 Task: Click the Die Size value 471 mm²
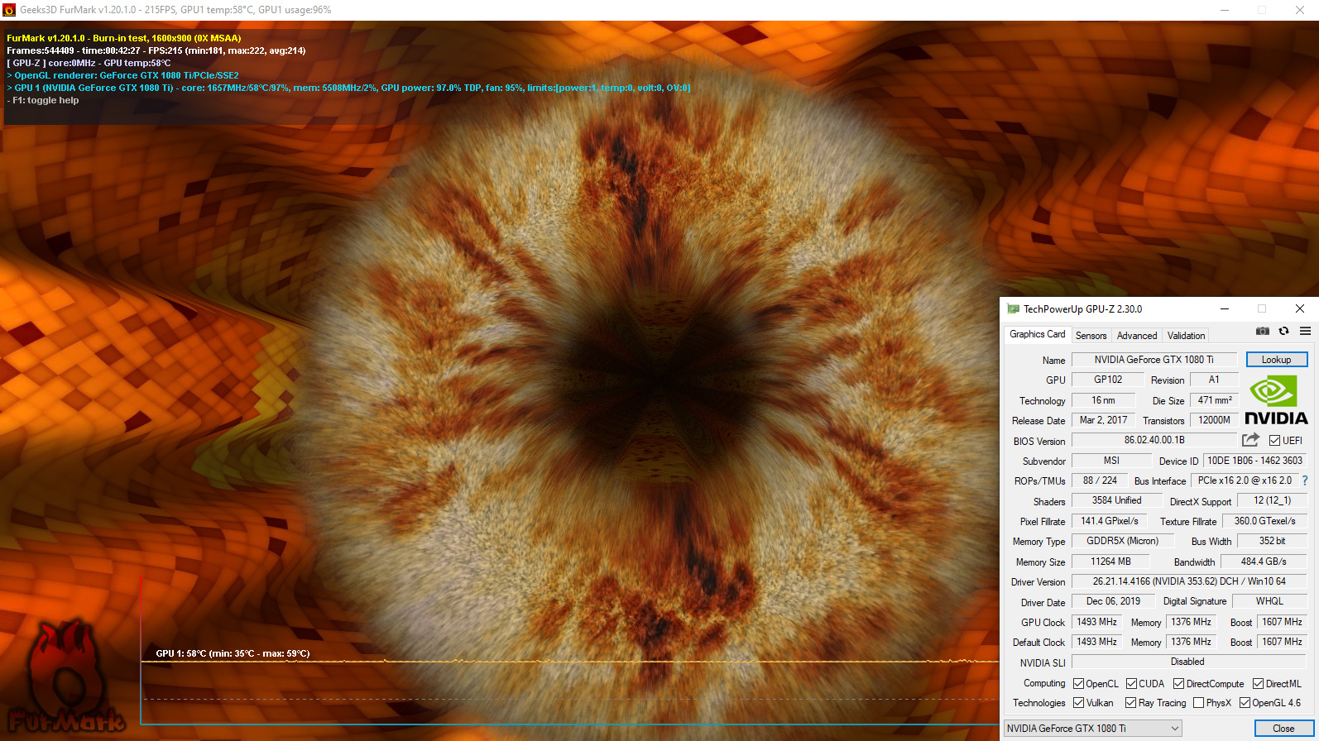pos(1214,400)
